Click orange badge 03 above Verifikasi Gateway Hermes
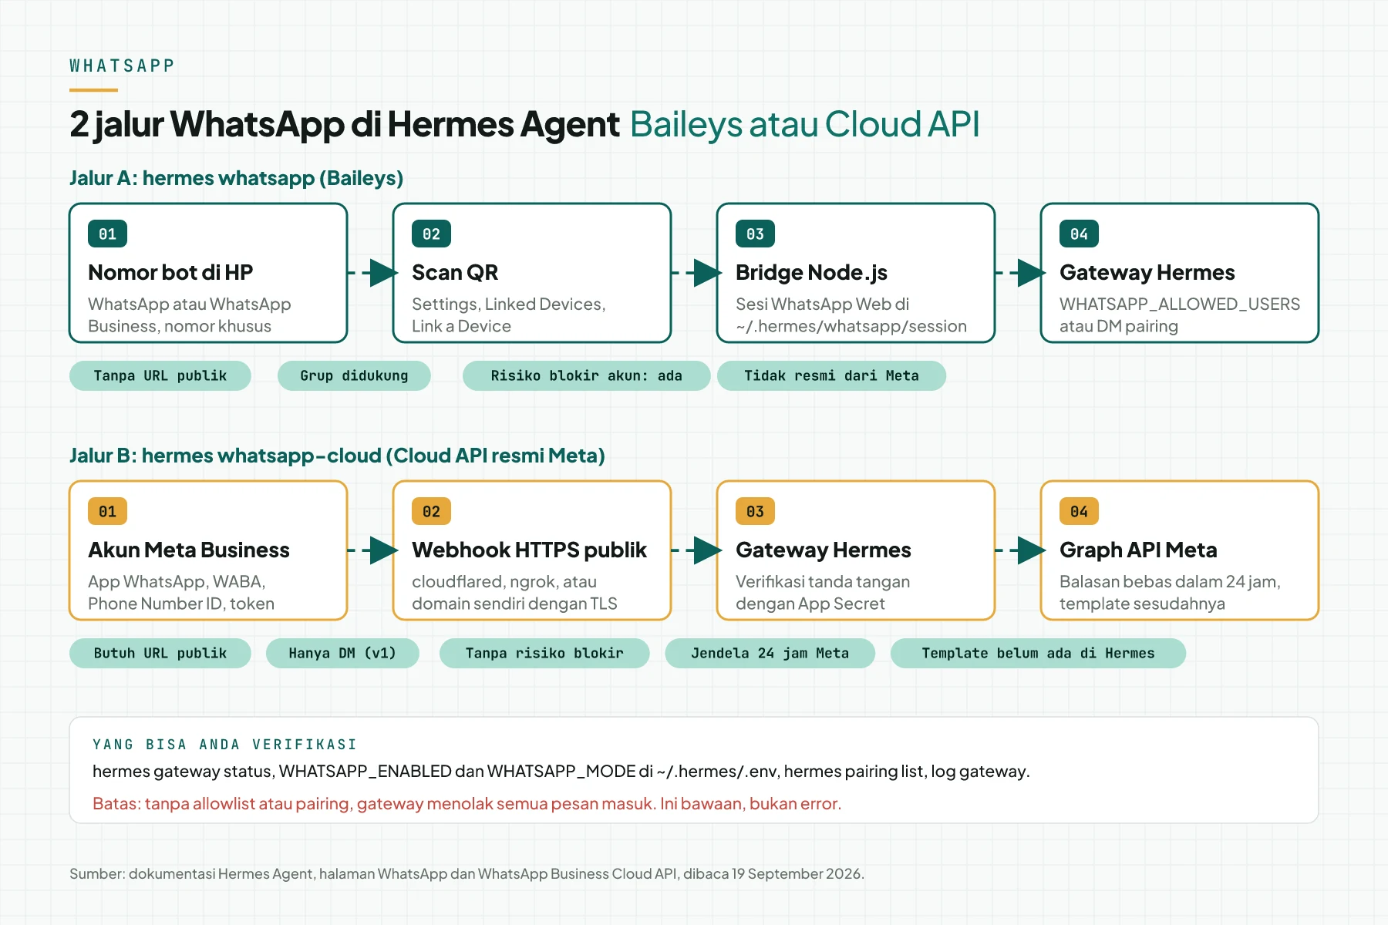 click(755, 511)
